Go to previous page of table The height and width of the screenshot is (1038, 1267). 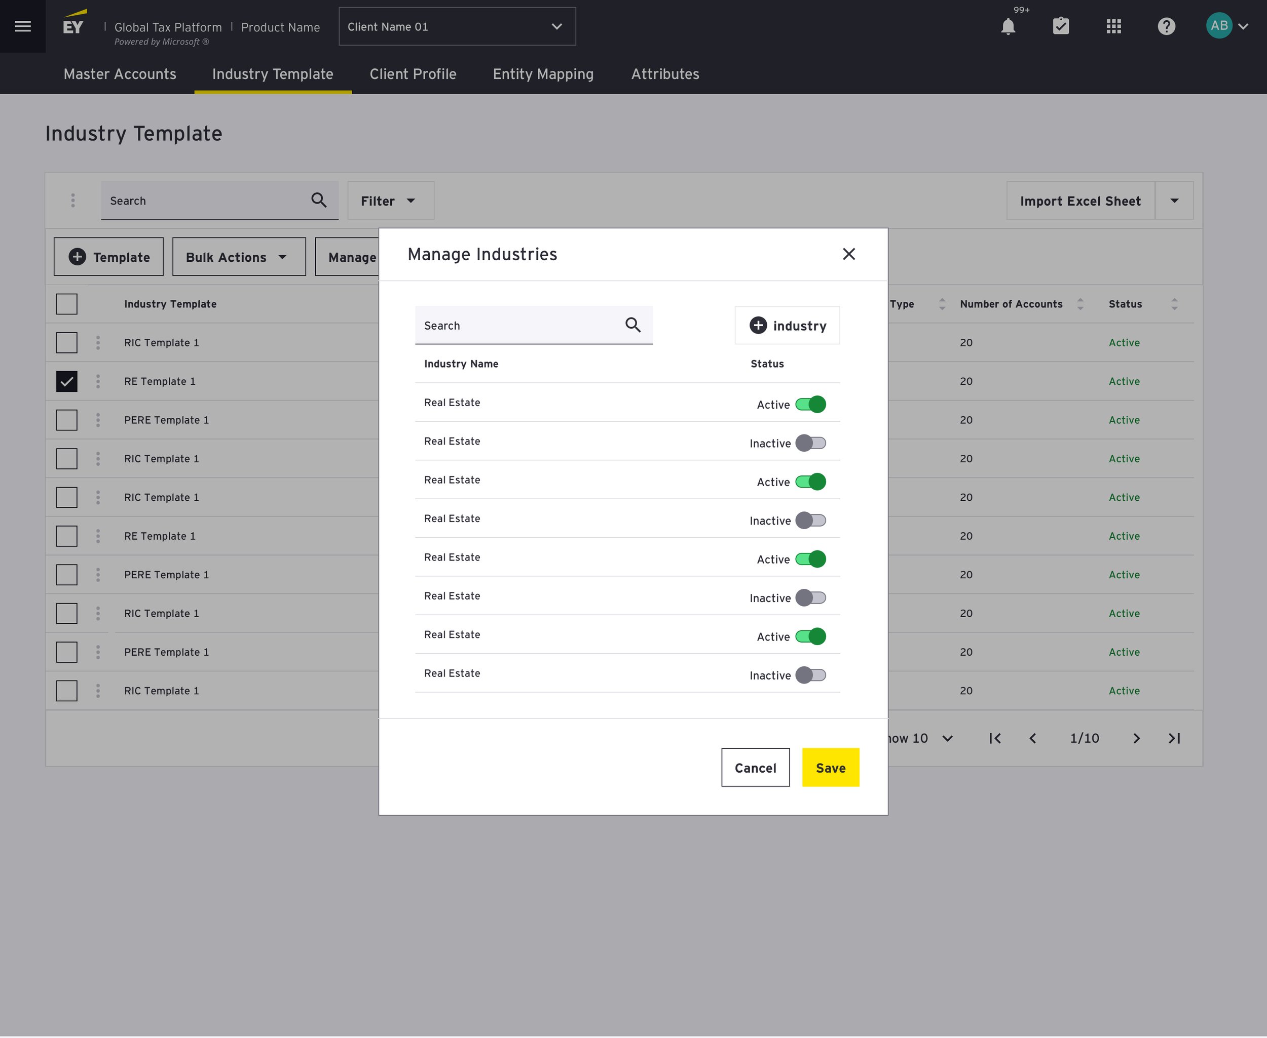(x=1032, y=738)
